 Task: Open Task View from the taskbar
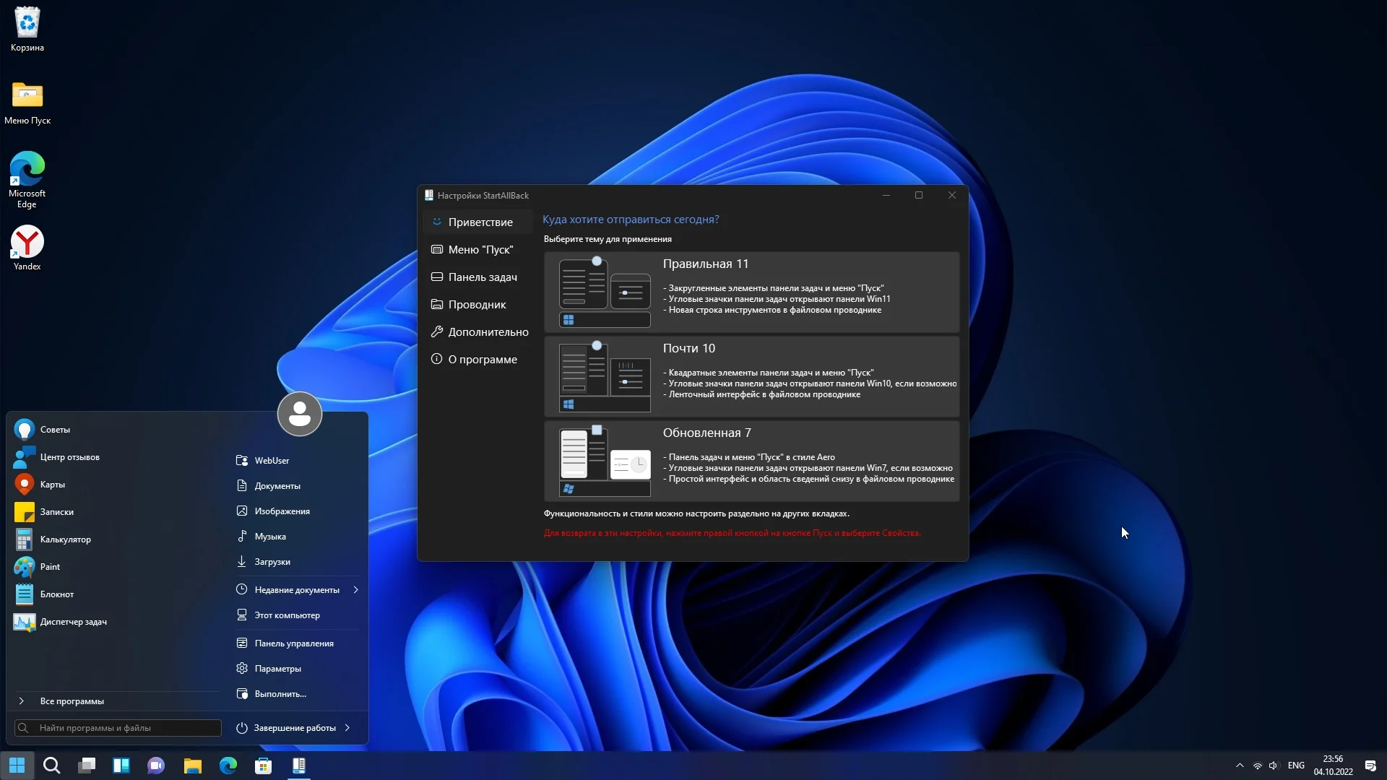coord(87,766)
